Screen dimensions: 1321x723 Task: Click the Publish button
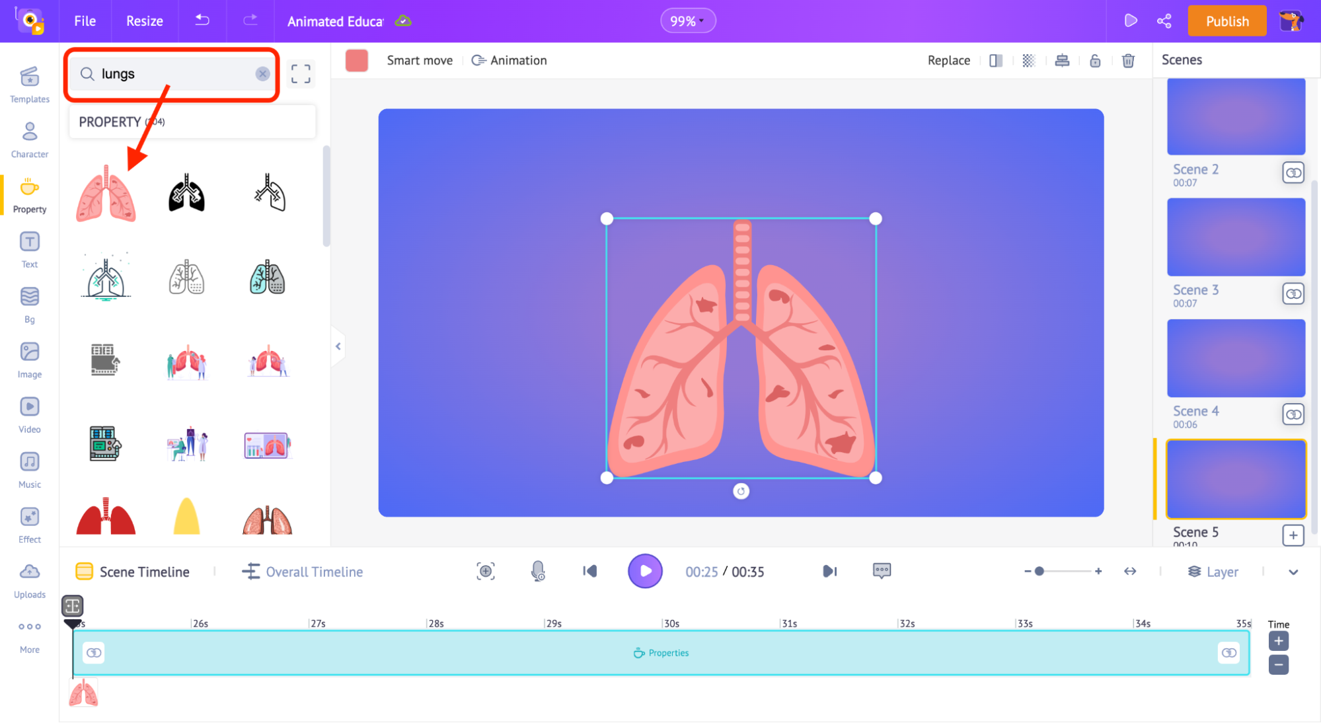click(x=1227, y=21)
